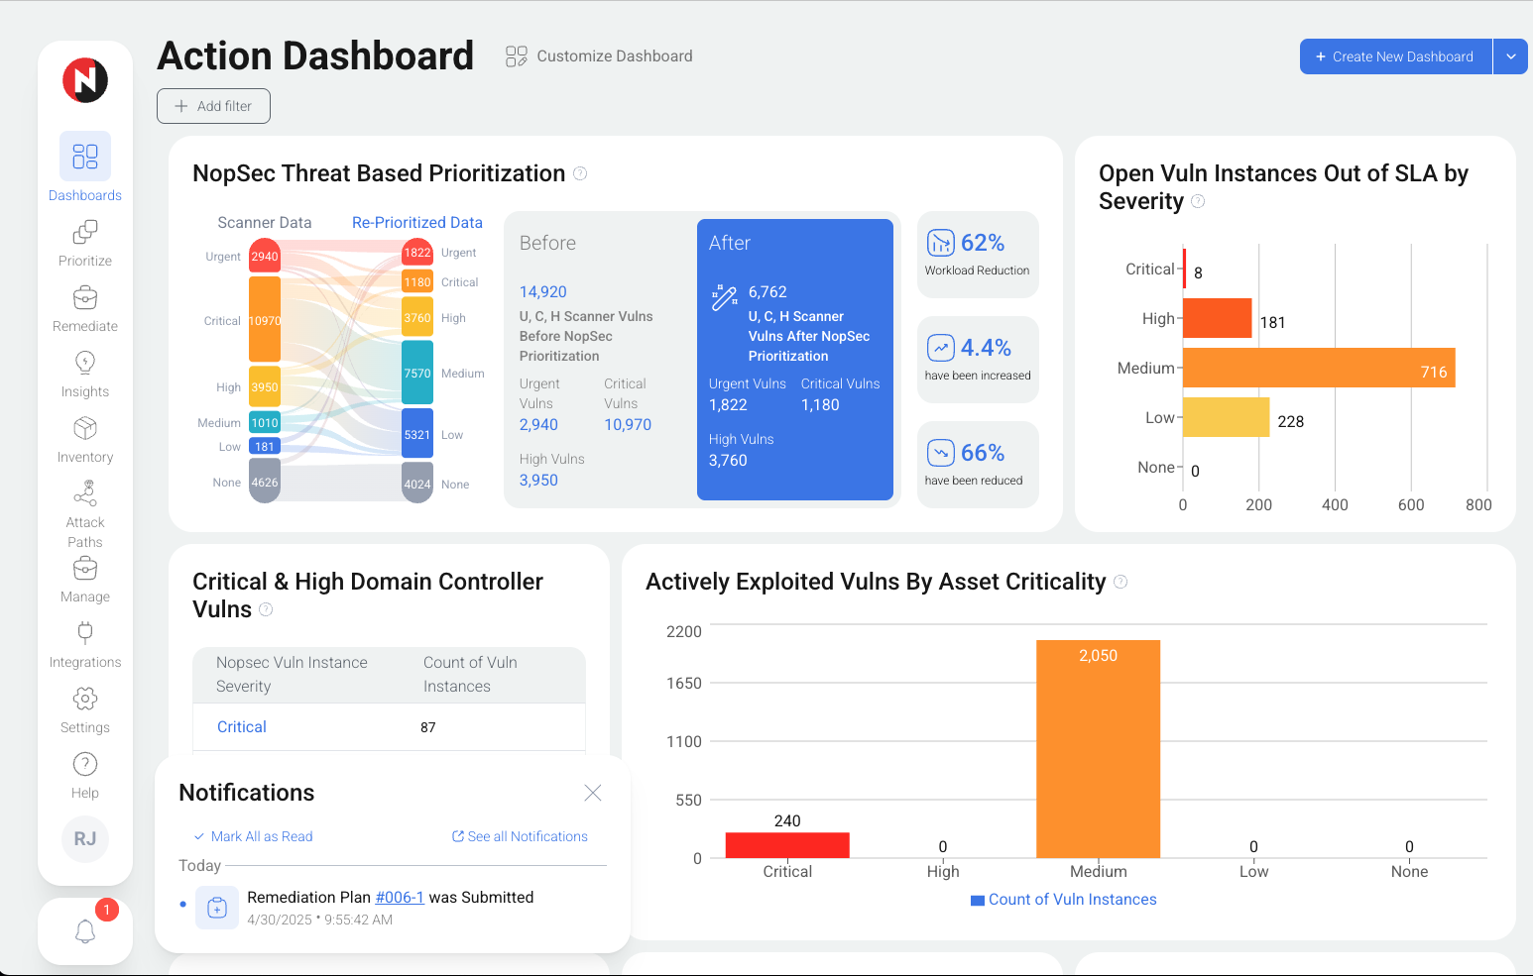The image size is (1533, 976).
Task: Mark all notifications as read
Action: coord(253,836)
